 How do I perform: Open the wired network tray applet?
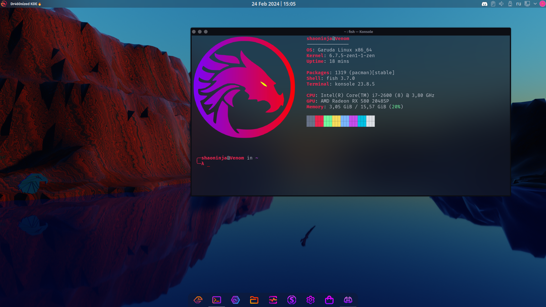[x=527, y=4]
